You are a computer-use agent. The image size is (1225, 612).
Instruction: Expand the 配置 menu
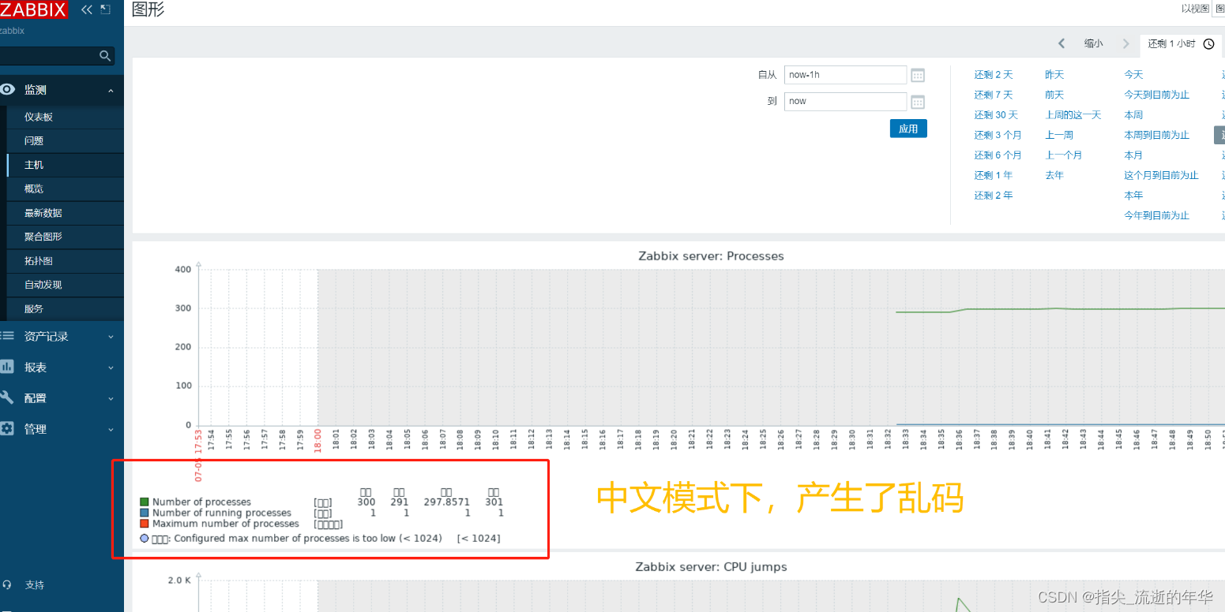111,398
